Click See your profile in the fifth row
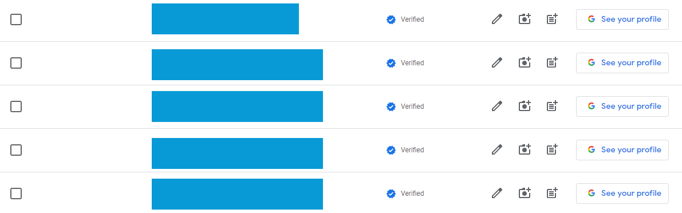682x213 pixels. click(622, 193)
